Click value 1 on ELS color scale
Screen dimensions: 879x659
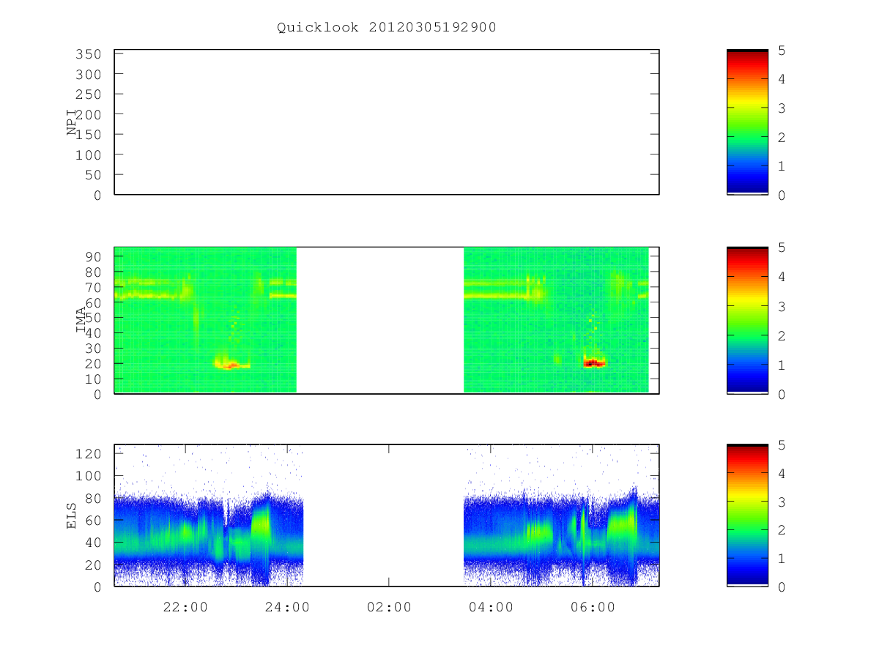coord(782,559)
